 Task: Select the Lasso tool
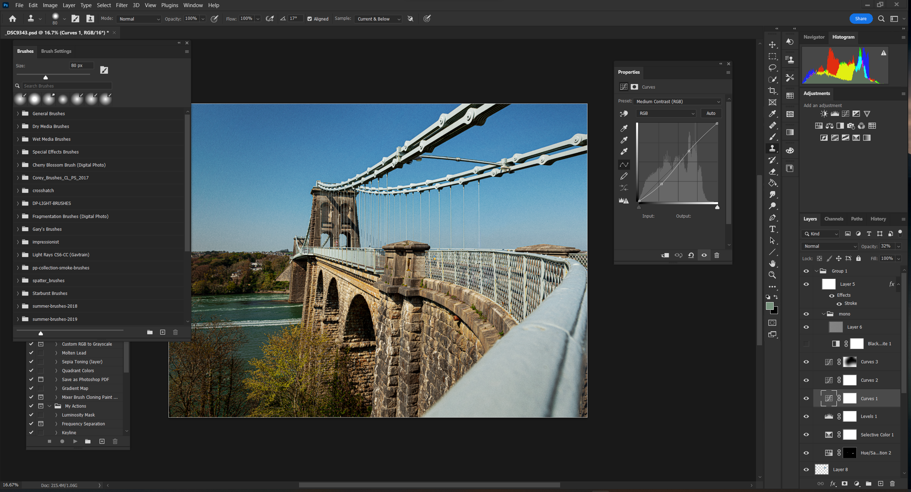772,68
